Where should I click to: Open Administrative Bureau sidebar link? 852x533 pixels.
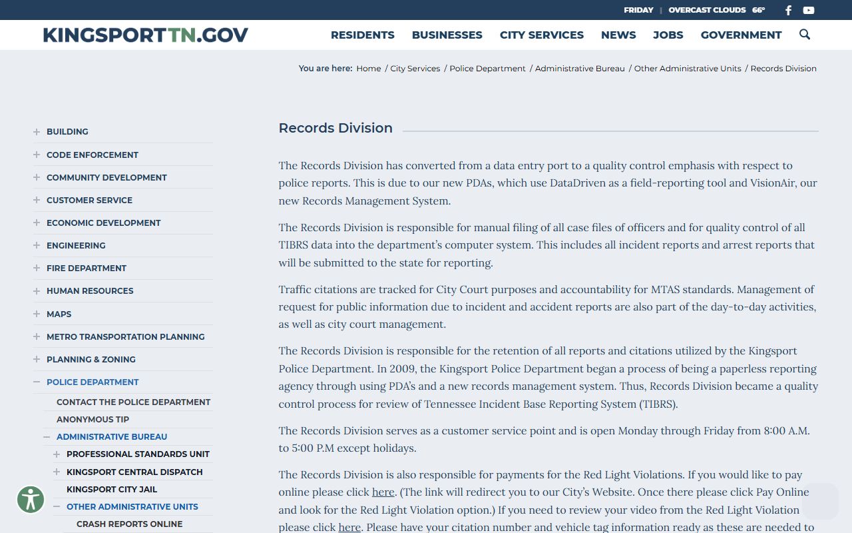(112, 437)
